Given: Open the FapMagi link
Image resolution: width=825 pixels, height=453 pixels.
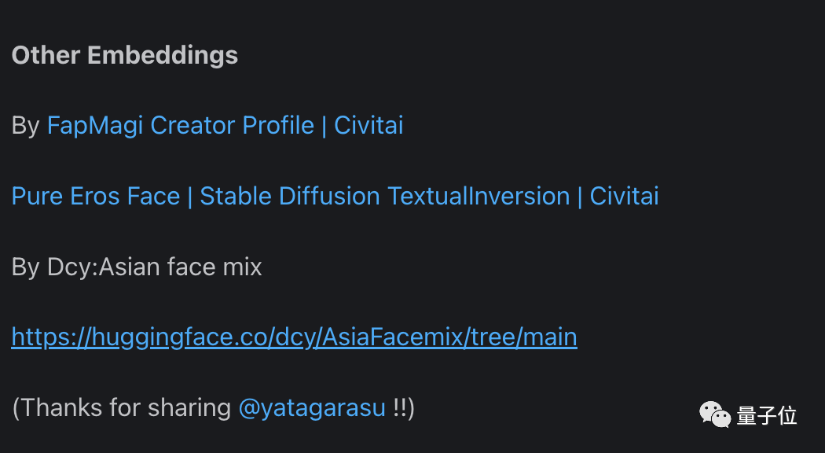Looking at the screenshot, I should [x=95, y=126].
